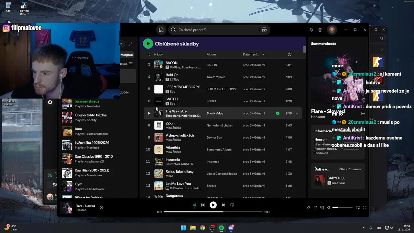Viewport: 414px width, 233px height.
Task: Skip to next track
Action: pos(223,205)
